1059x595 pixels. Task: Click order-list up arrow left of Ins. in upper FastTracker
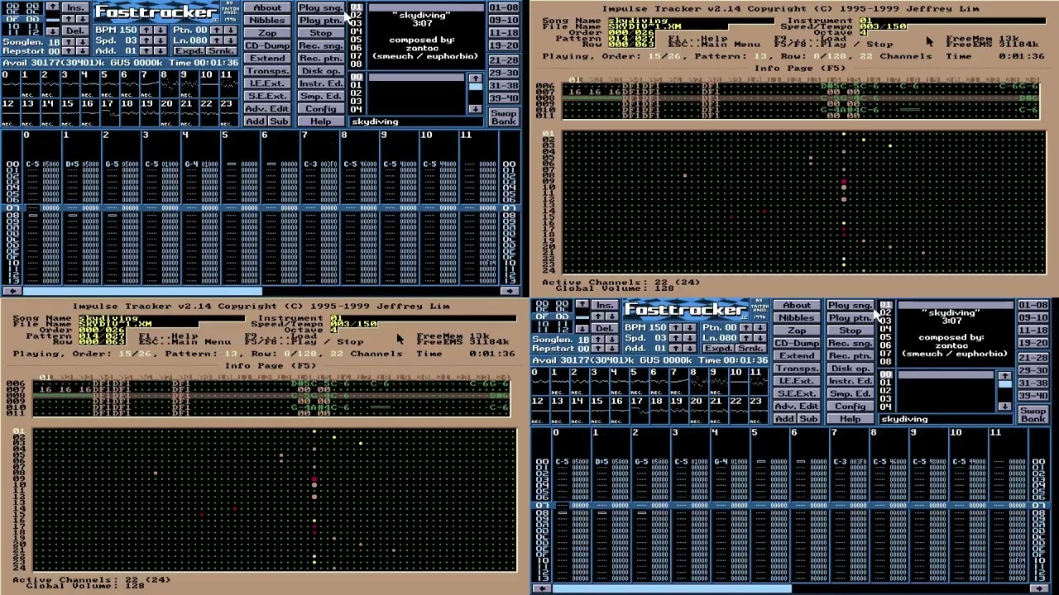coord(53,7)
